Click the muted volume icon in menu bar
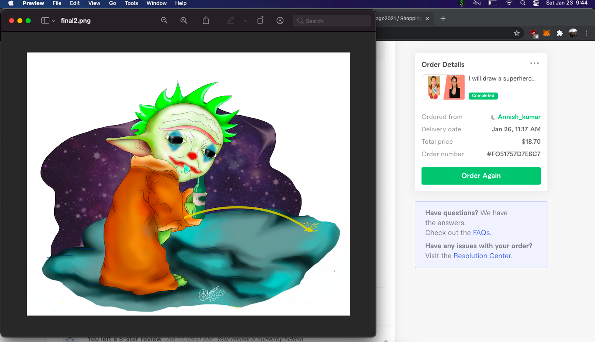This screenshot has height=342, width=595. (x=477, y=3)
